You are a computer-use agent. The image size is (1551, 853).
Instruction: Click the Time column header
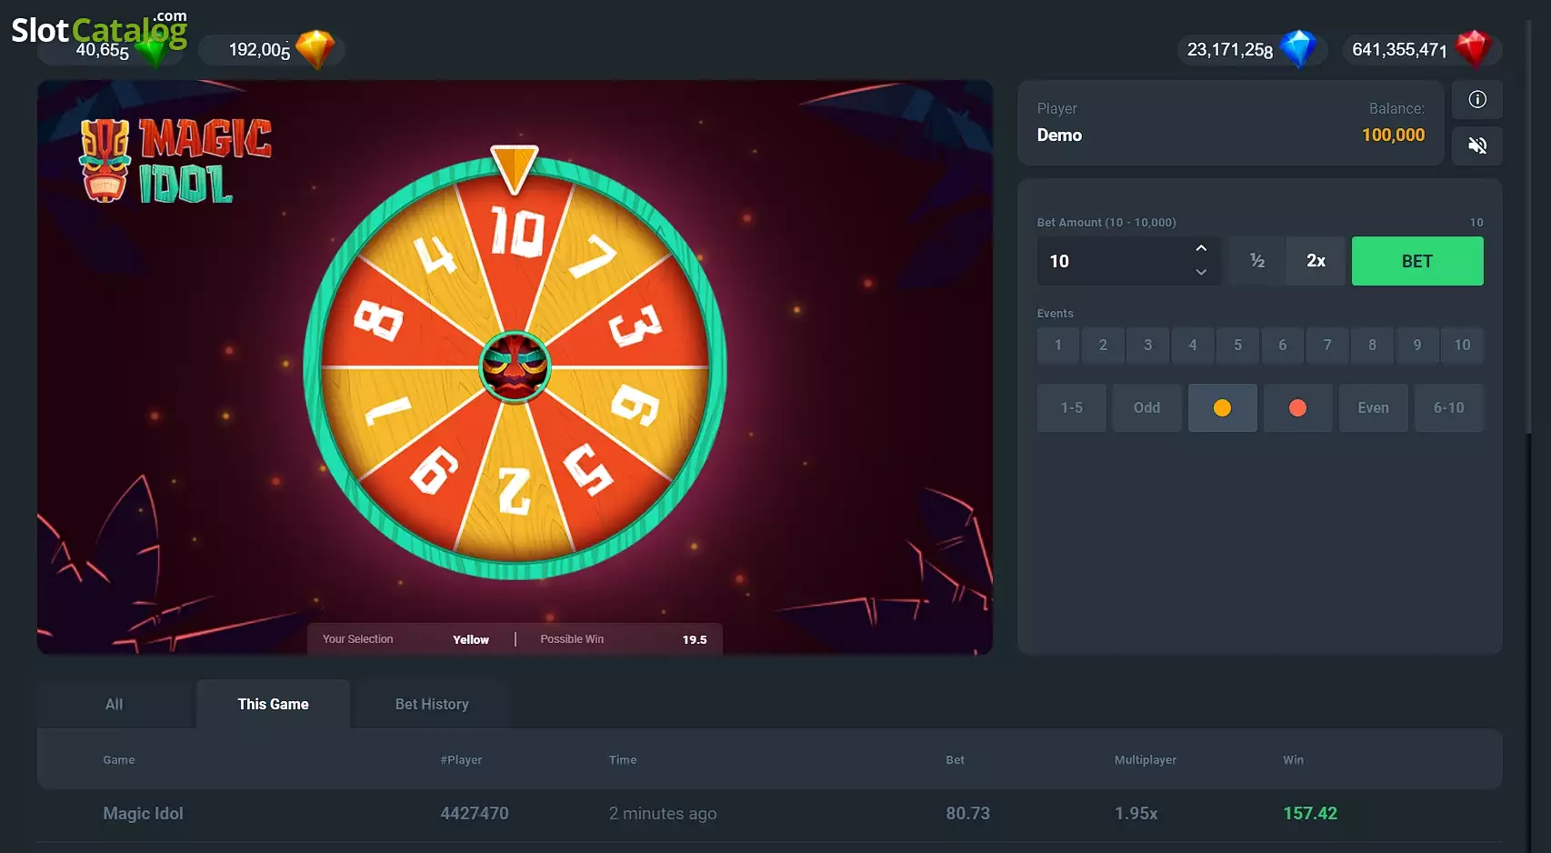pos(623,760)
